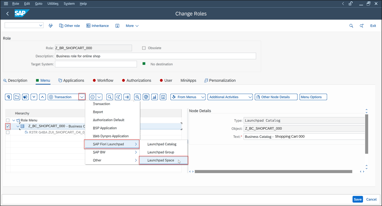
Task: Click the Display/Change pencil icon
Action: point(51,26)
